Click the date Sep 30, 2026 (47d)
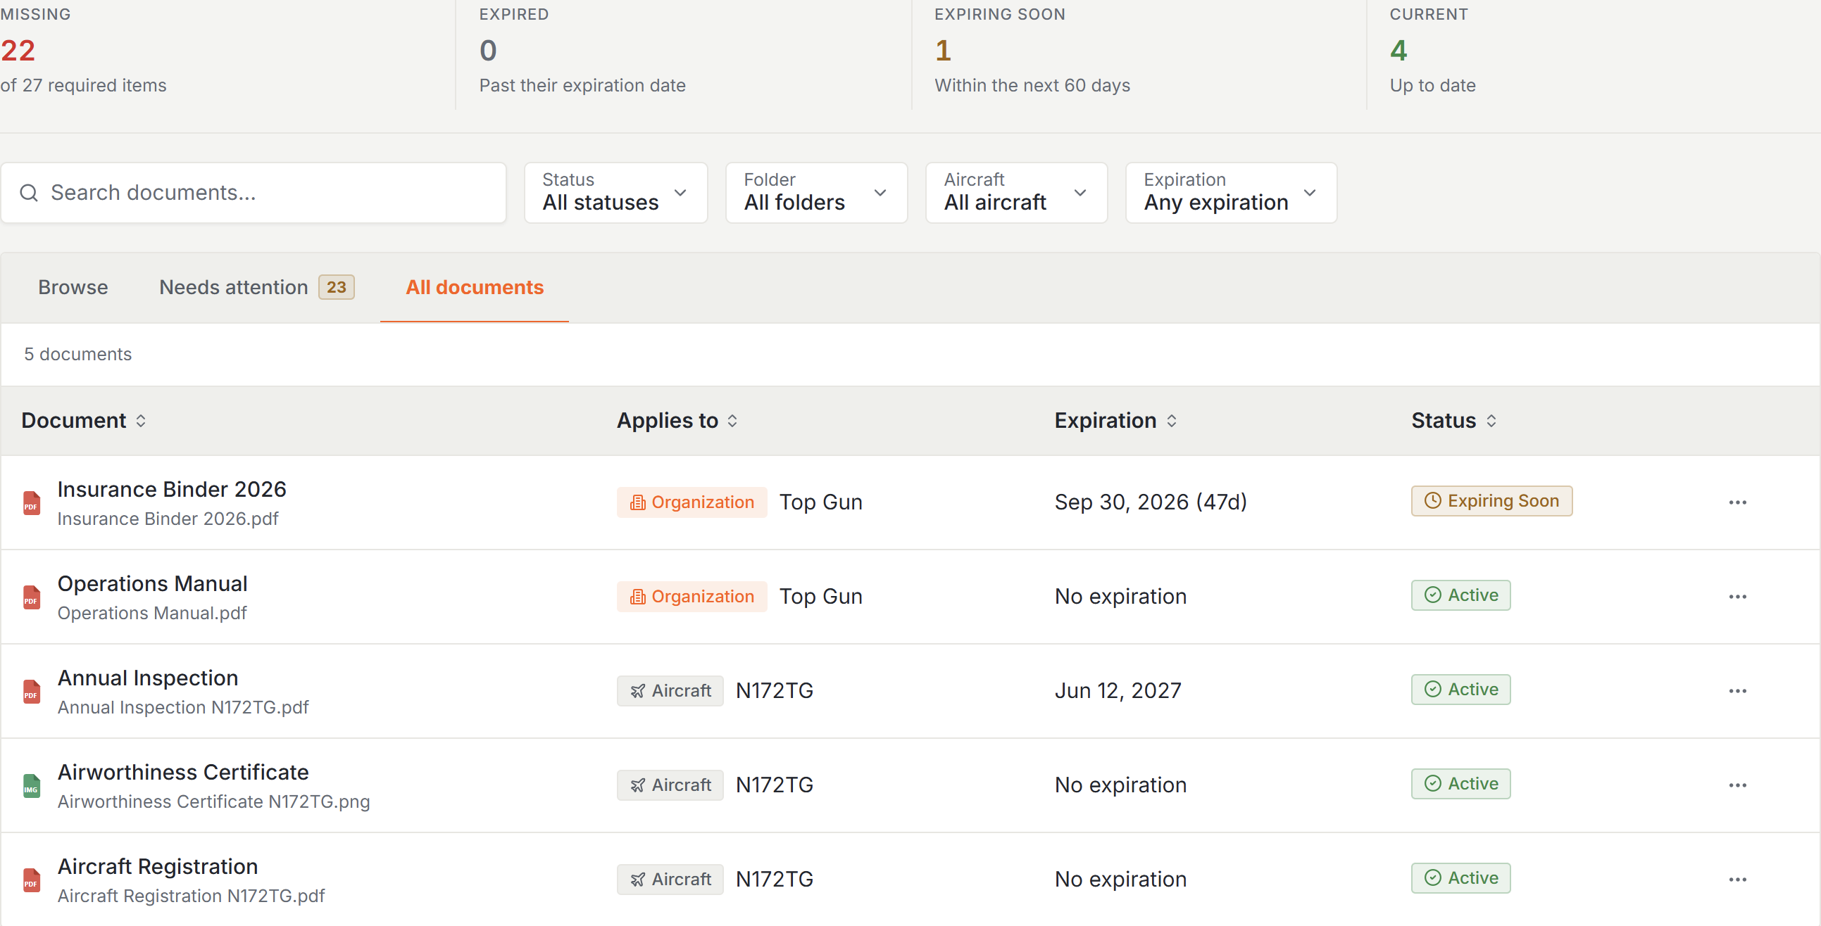 [x=1151, y=502]
